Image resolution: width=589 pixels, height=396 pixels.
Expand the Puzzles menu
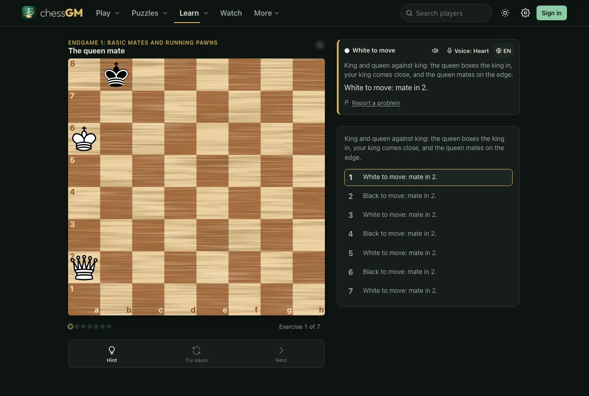pos(150,13)
